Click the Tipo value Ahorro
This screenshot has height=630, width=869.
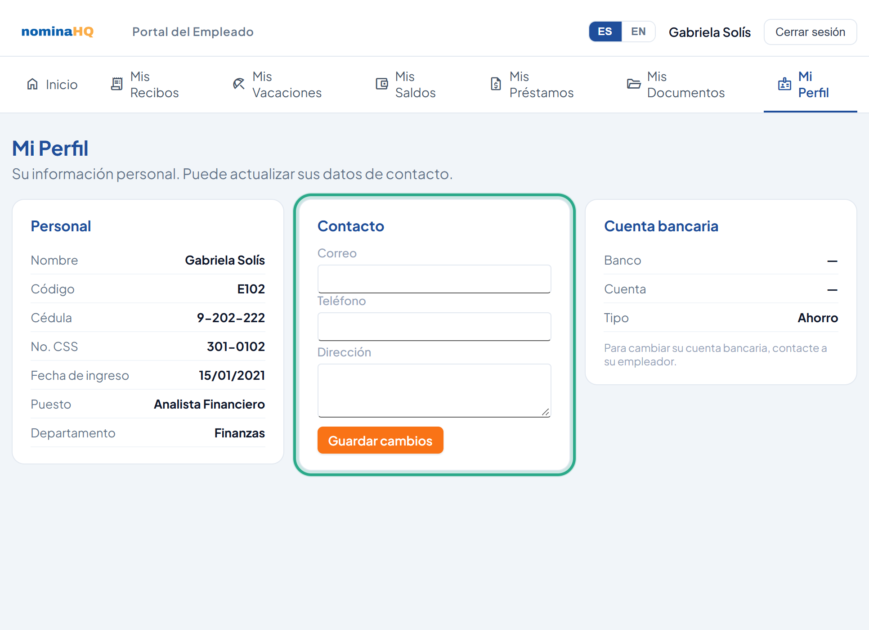click(x=818, y=318)
